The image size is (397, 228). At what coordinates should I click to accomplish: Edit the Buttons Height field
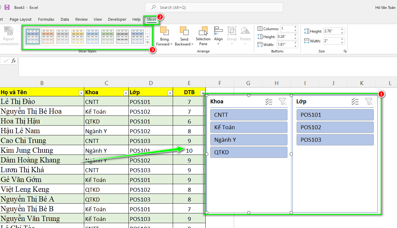pyautogui.click(x=284, y=37)
